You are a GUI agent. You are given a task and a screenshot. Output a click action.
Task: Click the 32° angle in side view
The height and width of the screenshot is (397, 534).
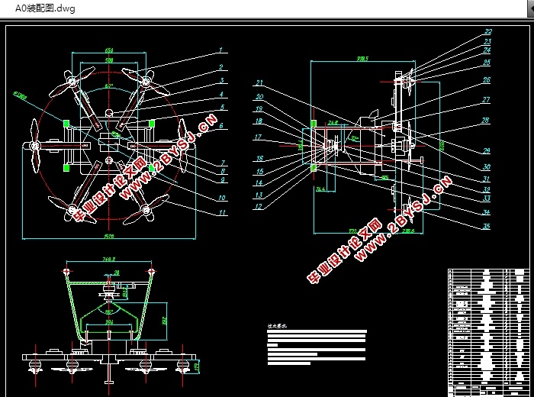355,138
